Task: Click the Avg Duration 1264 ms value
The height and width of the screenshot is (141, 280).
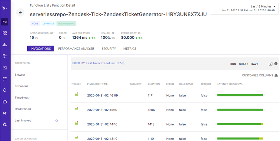Action: click(x=80, y=38)
